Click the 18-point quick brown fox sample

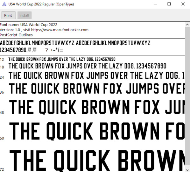[x=87, y=66]
